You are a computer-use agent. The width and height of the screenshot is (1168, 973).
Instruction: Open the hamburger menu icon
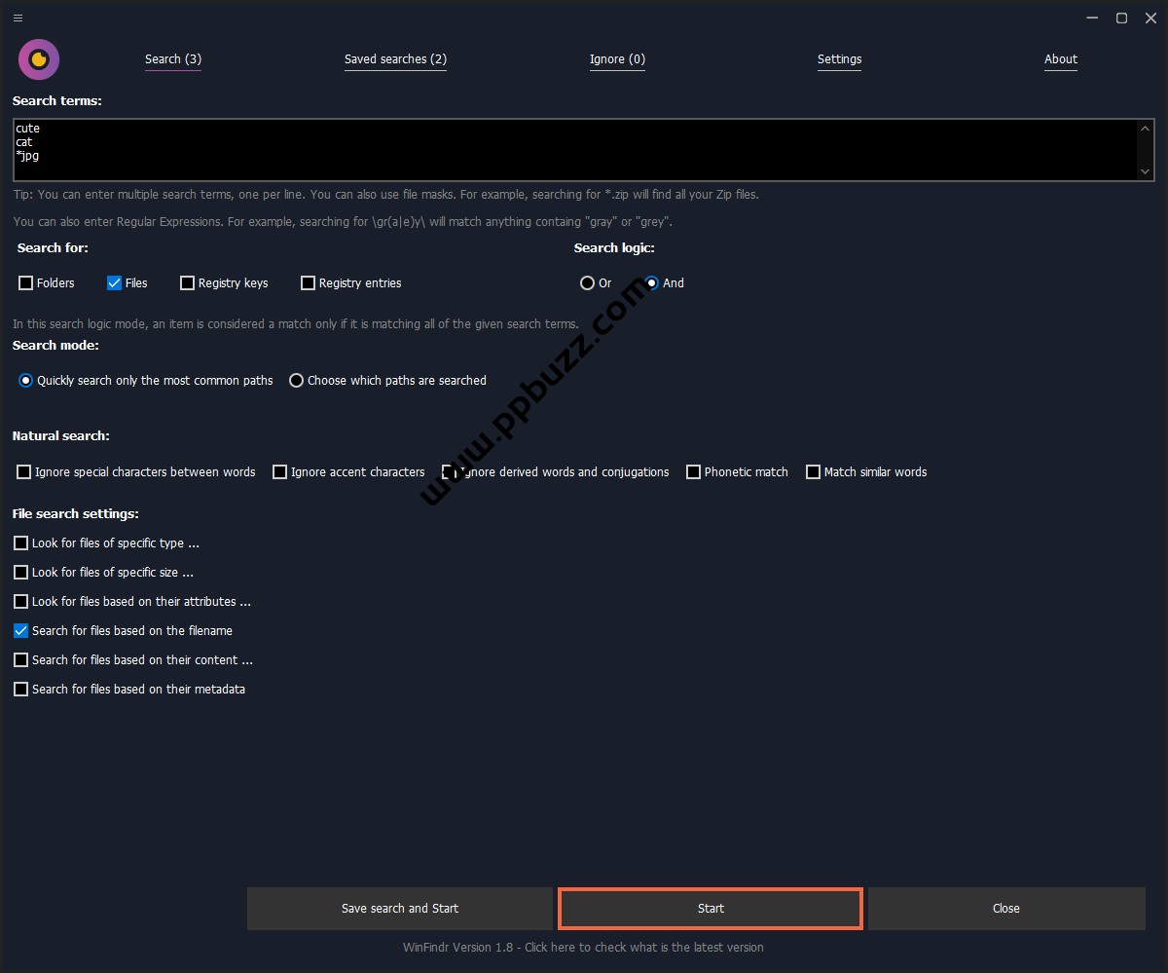[18, 18]
